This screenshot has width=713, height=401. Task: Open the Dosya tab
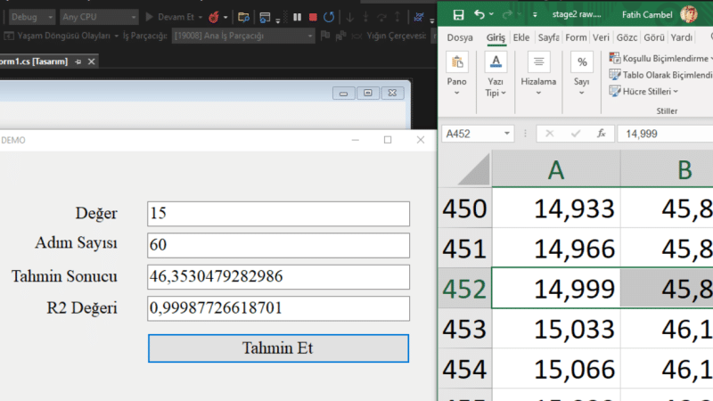click(460, 37)
